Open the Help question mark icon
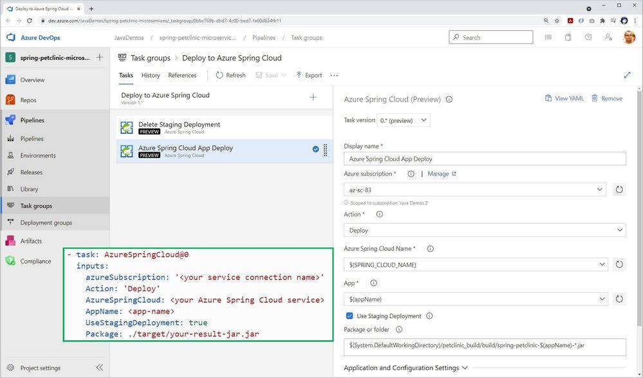This screenshot has width=643, height=378. pos(588,37)
